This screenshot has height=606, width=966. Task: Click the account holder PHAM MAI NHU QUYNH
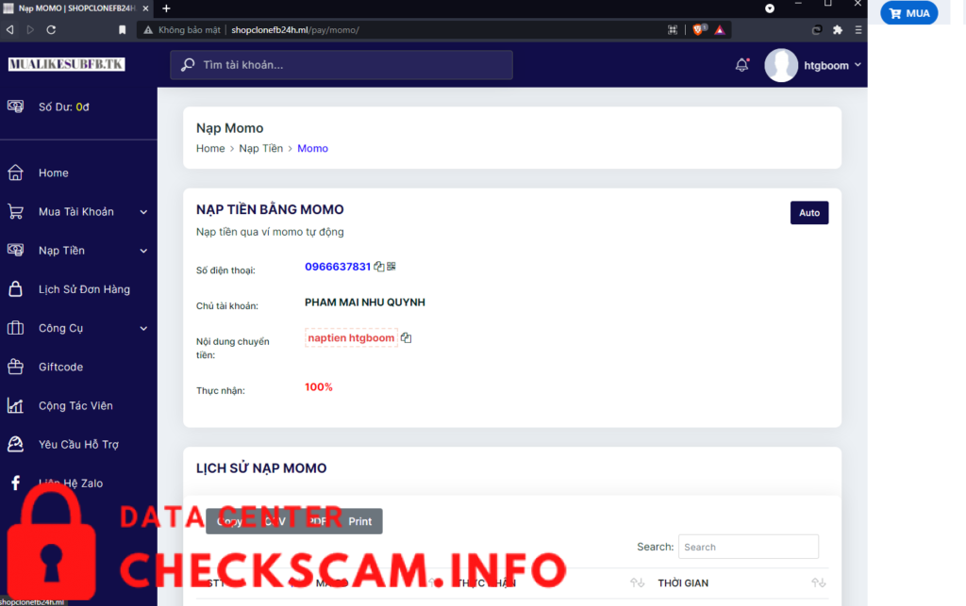click(x=365, y=303)
